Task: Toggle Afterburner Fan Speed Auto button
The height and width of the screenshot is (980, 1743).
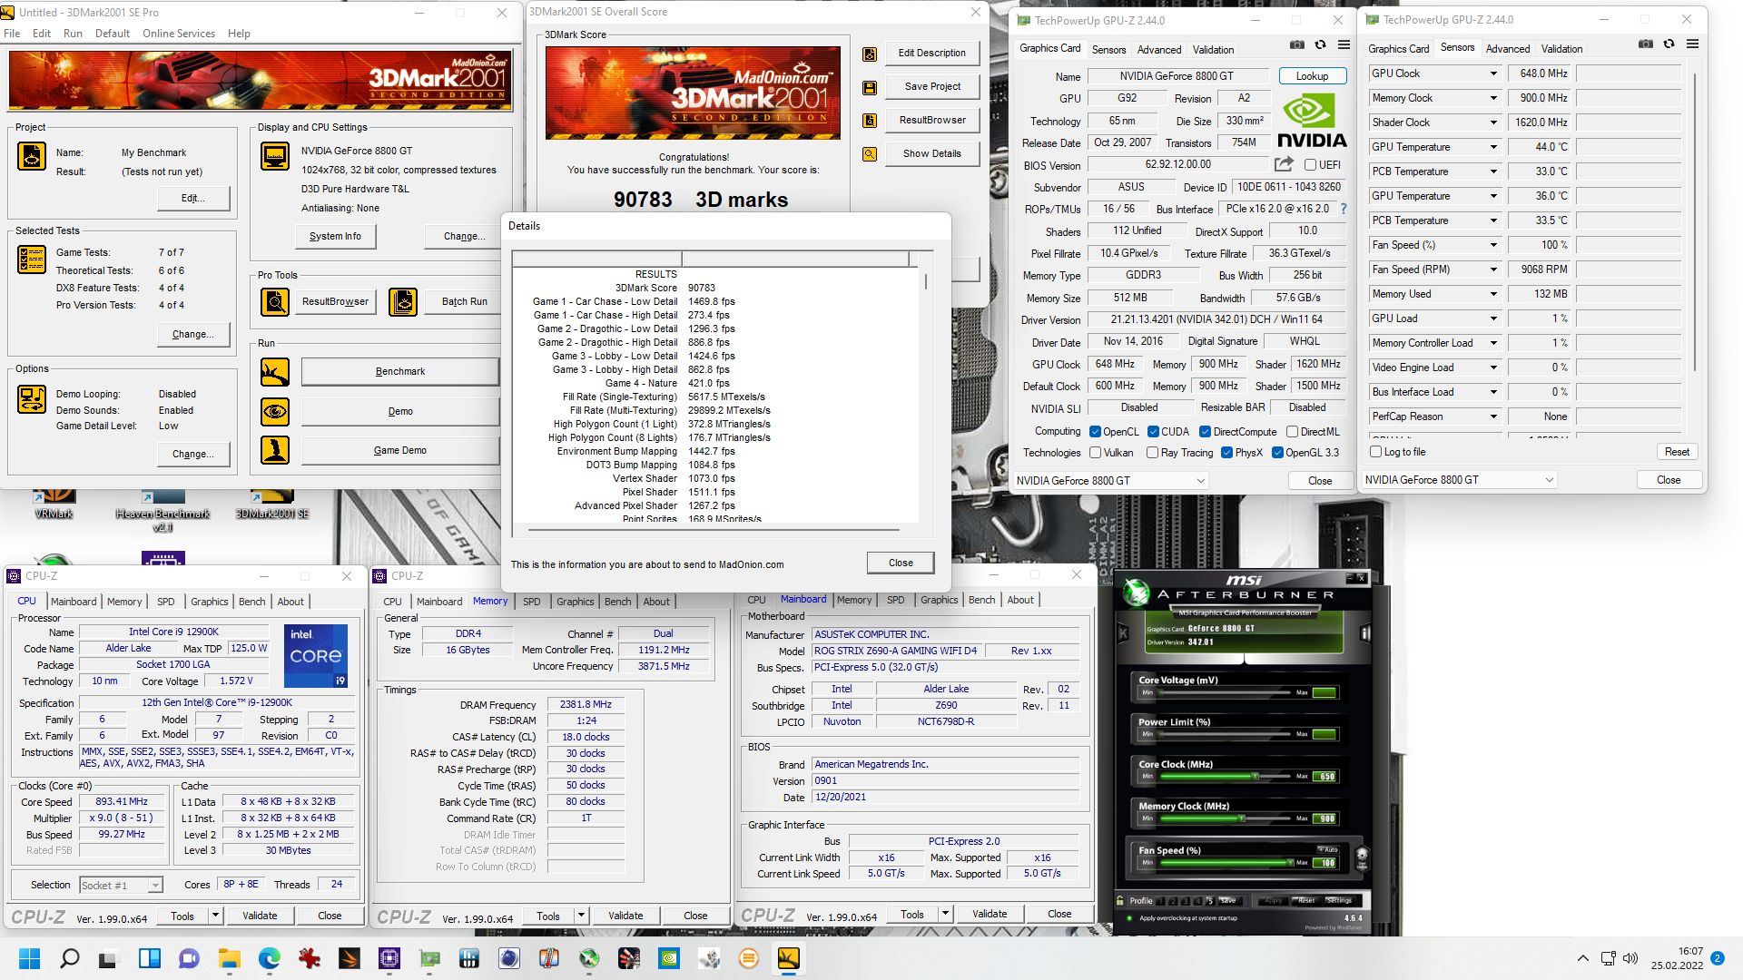Action: [x=1330, y=849]
